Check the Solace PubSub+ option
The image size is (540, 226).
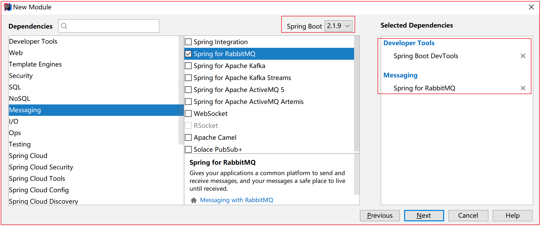188,149
